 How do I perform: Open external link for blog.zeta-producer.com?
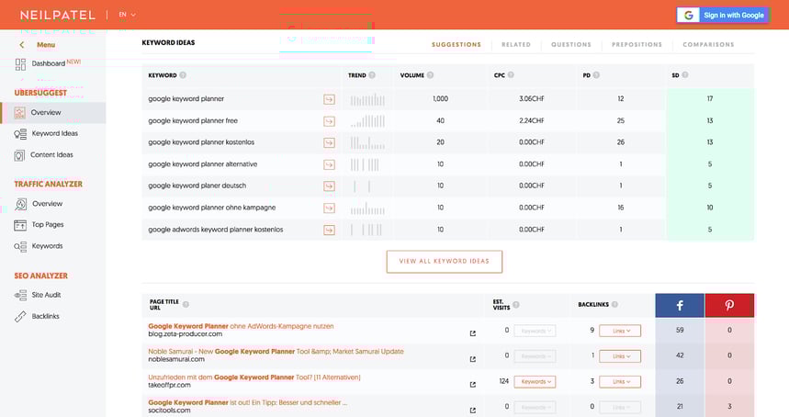(x=472, y=333)
